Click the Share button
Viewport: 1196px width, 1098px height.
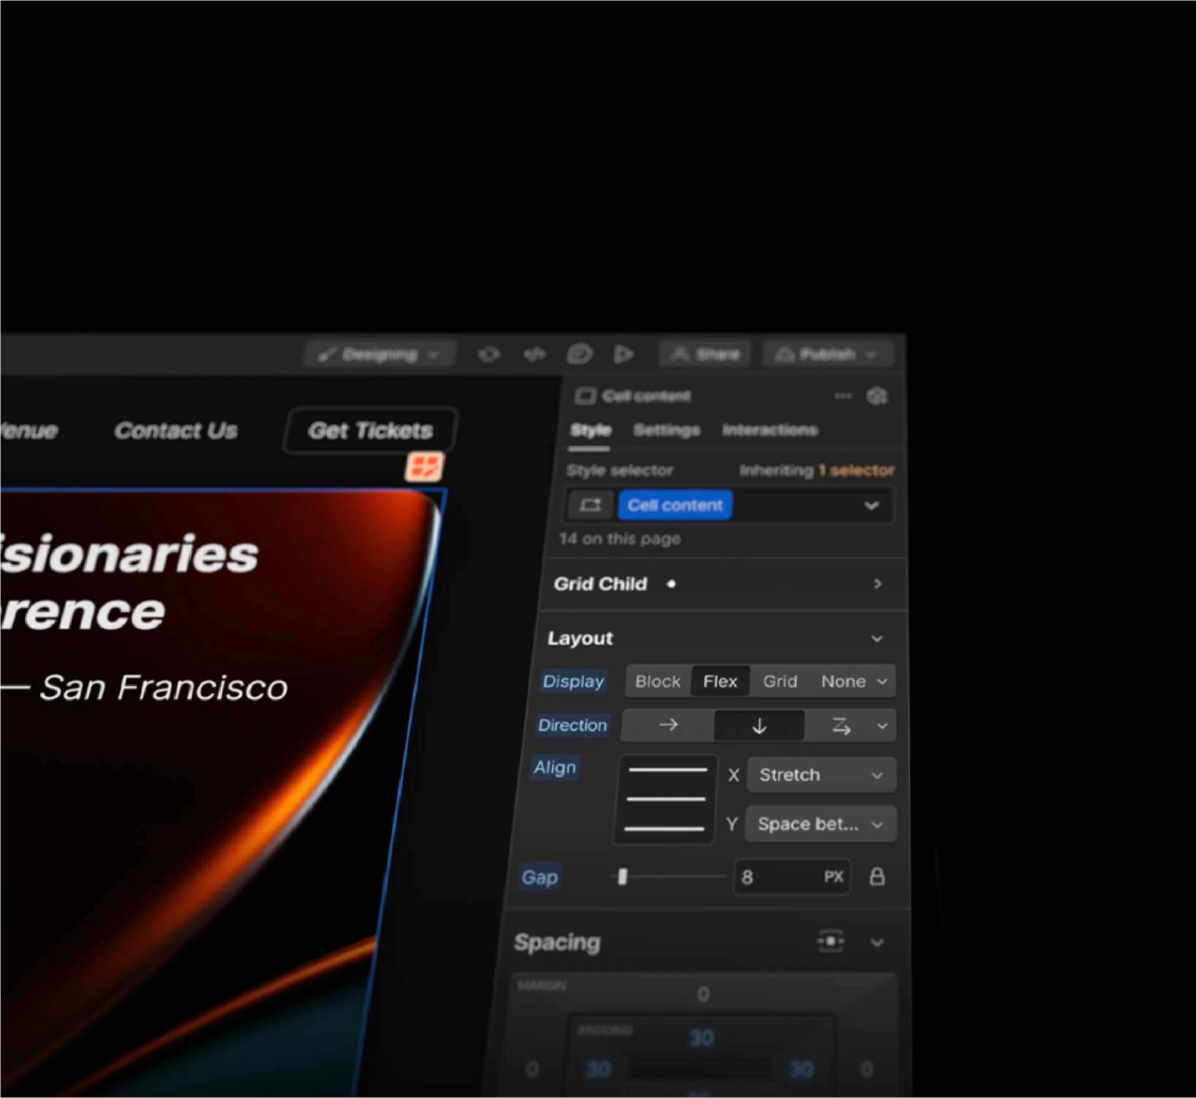pos(705,355)
